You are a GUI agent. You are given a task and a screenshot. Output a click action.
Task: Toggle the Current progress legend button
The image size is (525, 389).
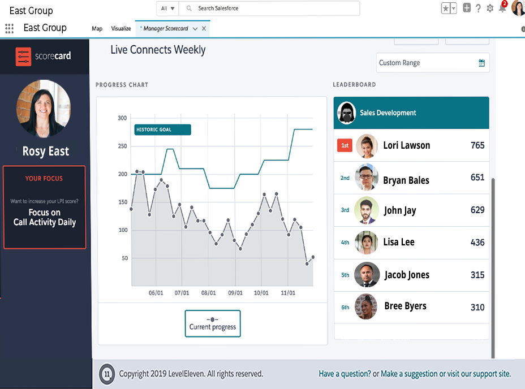[x=213, y=323]
